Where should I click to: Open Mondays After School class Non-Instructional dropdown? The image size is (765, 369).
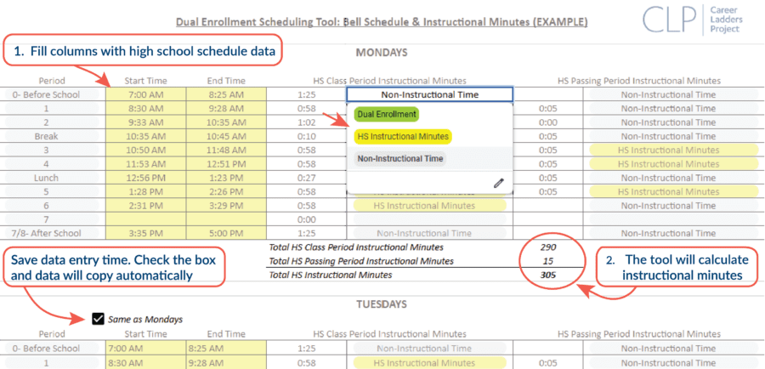pos(430,233)
